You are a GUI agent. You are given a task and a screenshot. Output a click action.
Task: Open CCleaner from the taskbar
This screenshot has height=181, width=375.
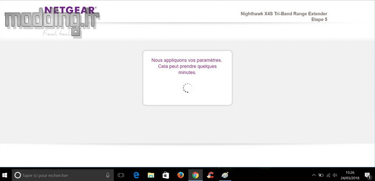click(x=210, y=175)
